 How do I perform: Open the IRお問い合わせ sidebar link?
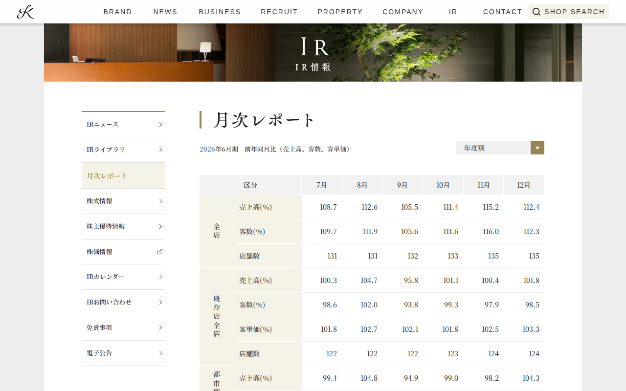coord(123,302)
